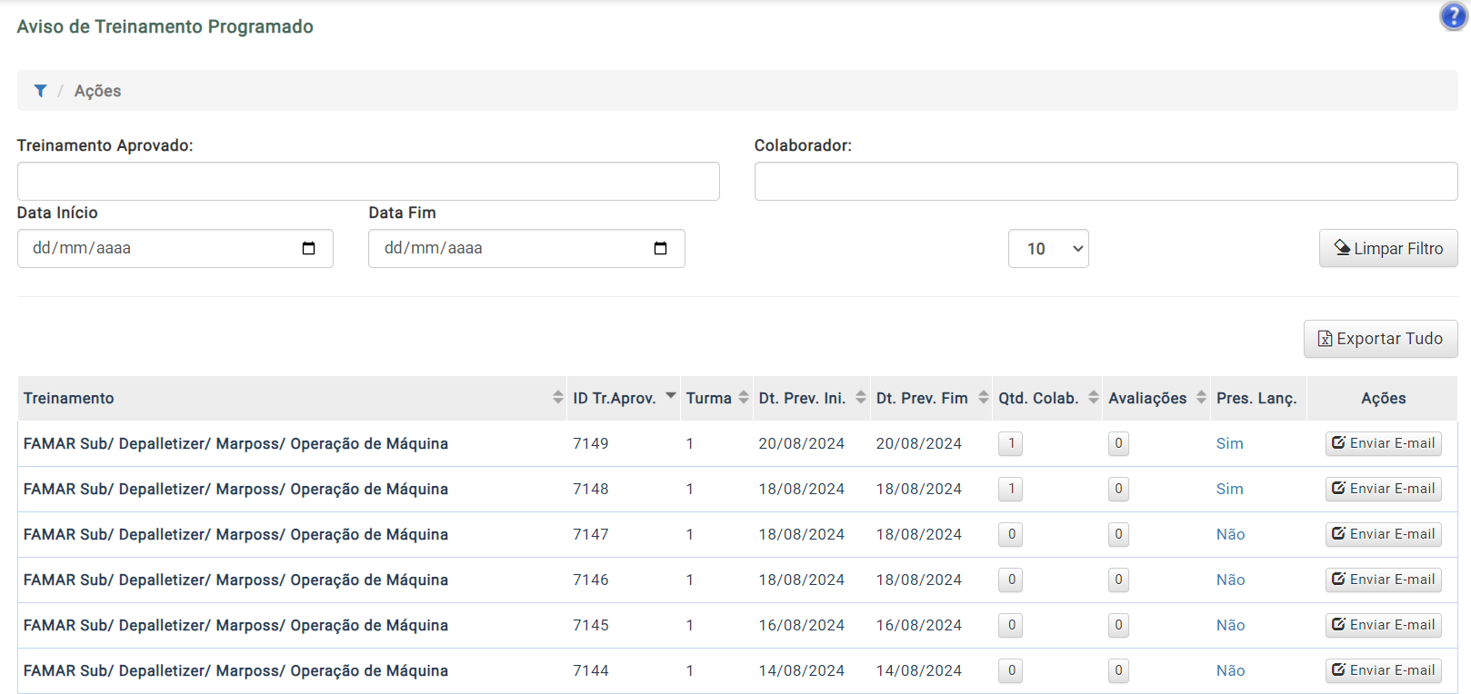Sort table by Turma column arrows

click(x=744, y=398)
